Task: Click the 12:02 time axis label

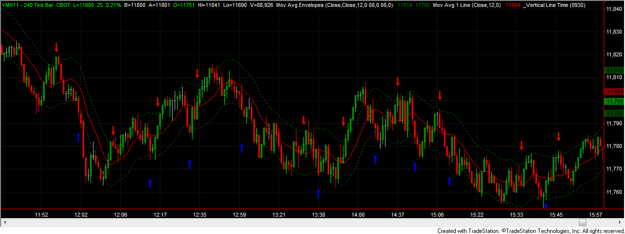Action: coord(81,215)
